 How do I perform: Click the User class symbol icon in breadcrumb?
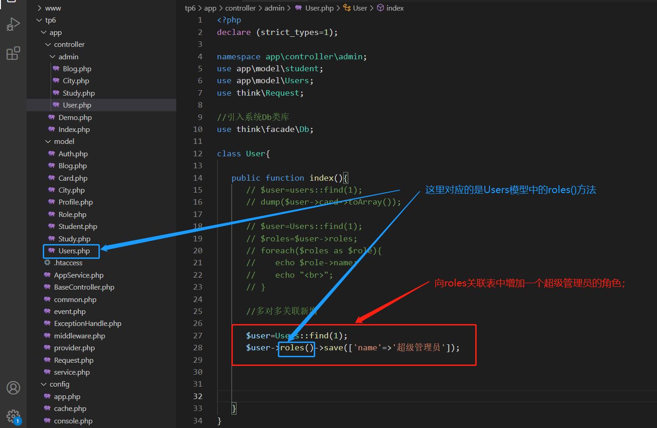347,8
